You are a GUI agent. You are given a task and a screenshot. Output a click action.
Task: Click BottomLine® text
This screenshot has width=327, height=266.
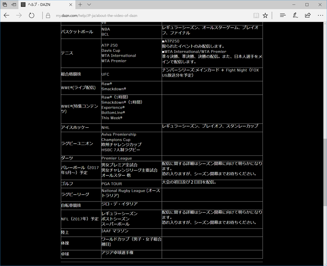coord(113,113)
